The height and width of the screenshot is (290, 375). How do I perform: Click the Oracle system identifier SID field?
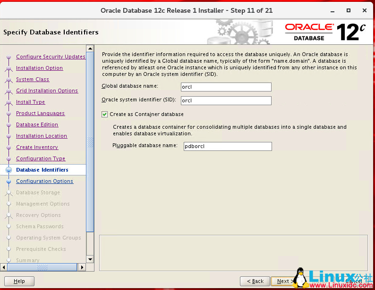click(226, 100)
